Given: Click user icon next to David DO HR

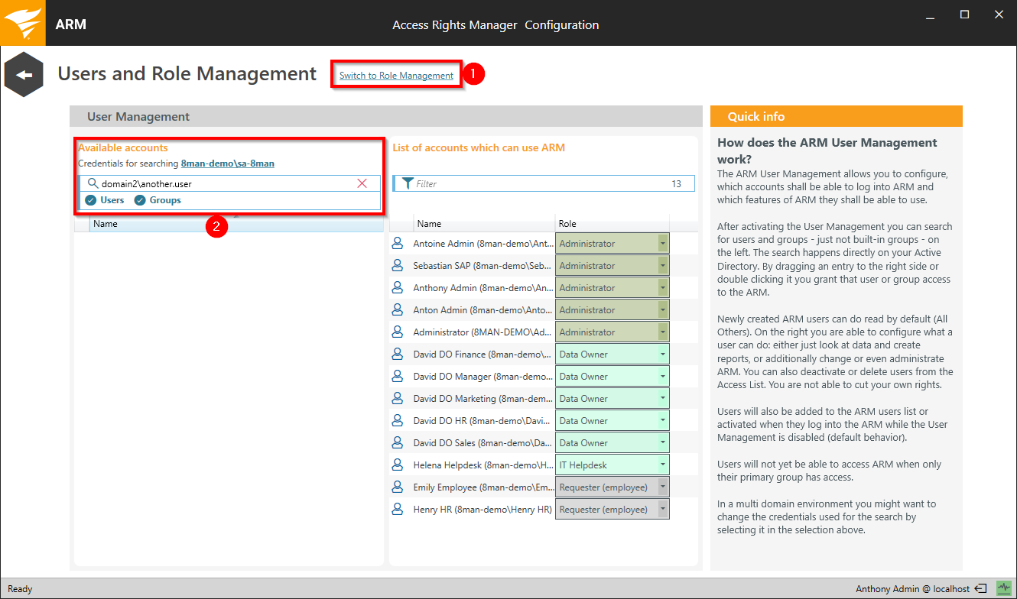Looking at the screenshot, I should coord(397,421).
